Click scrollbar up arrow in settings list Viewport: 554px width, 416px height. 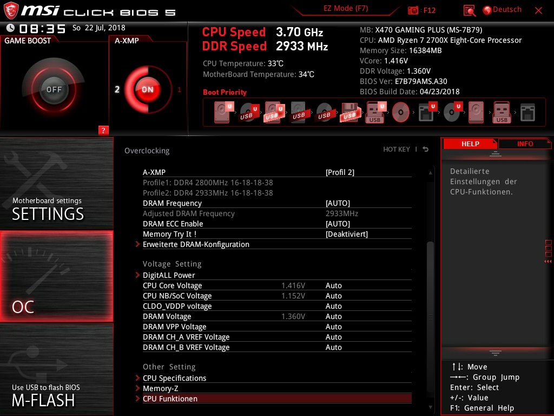pos(430,173)
